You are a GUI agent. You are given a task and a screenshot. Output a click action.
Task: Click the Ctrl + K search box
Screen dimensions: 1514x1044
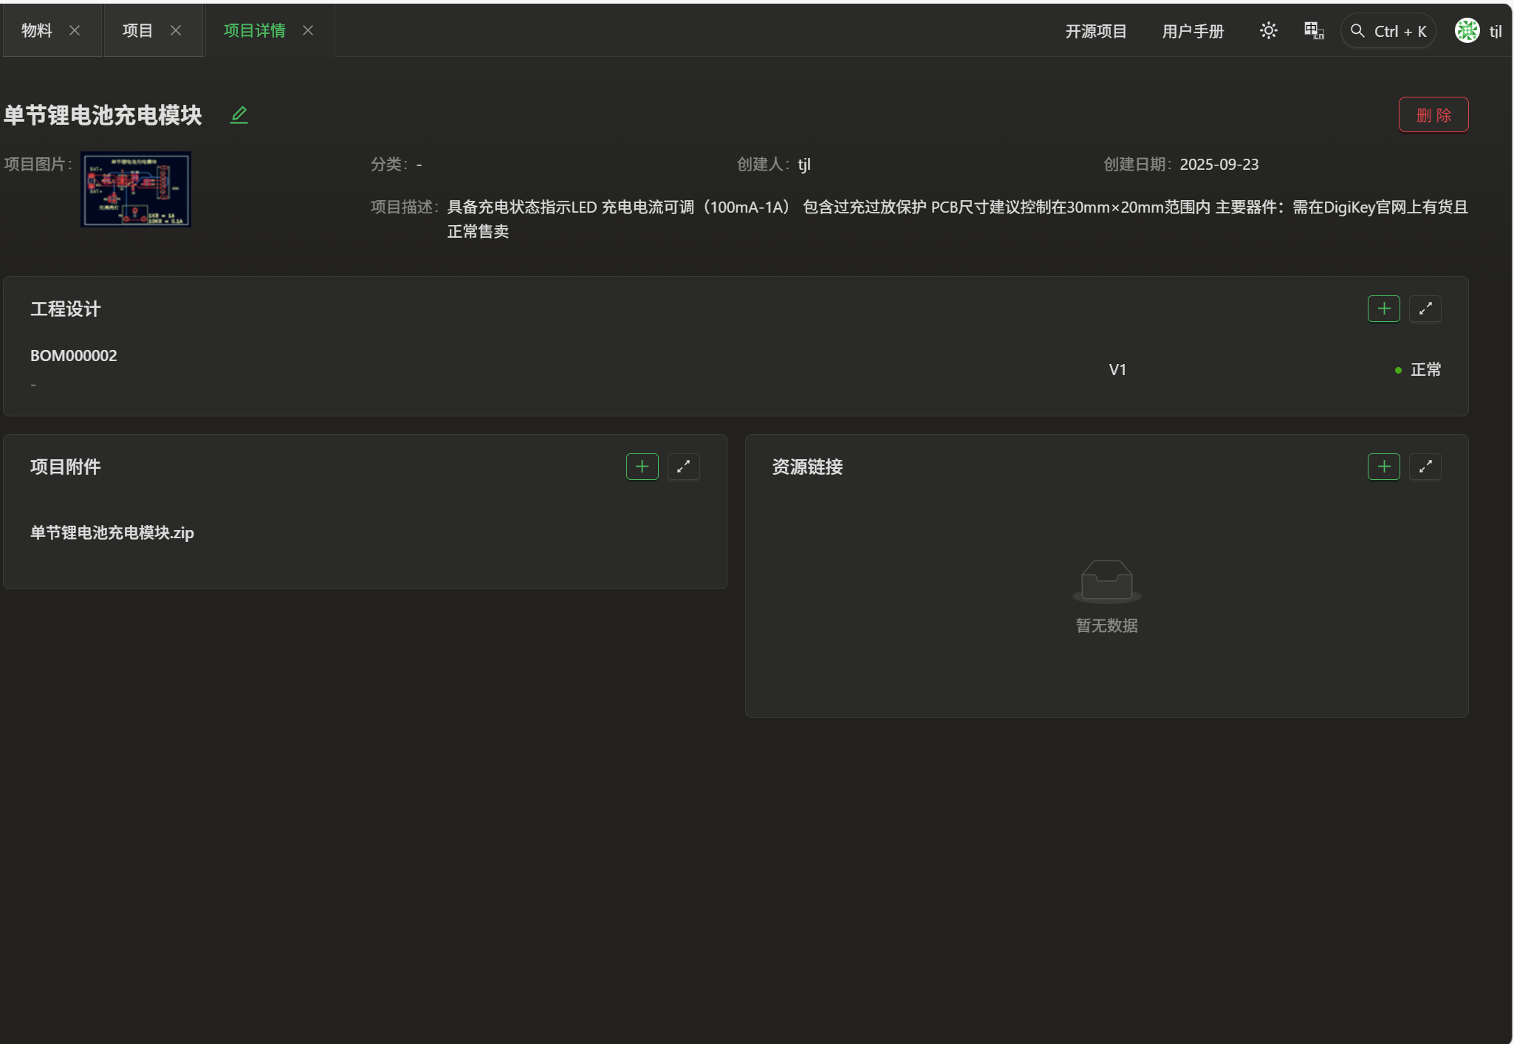1388,31
